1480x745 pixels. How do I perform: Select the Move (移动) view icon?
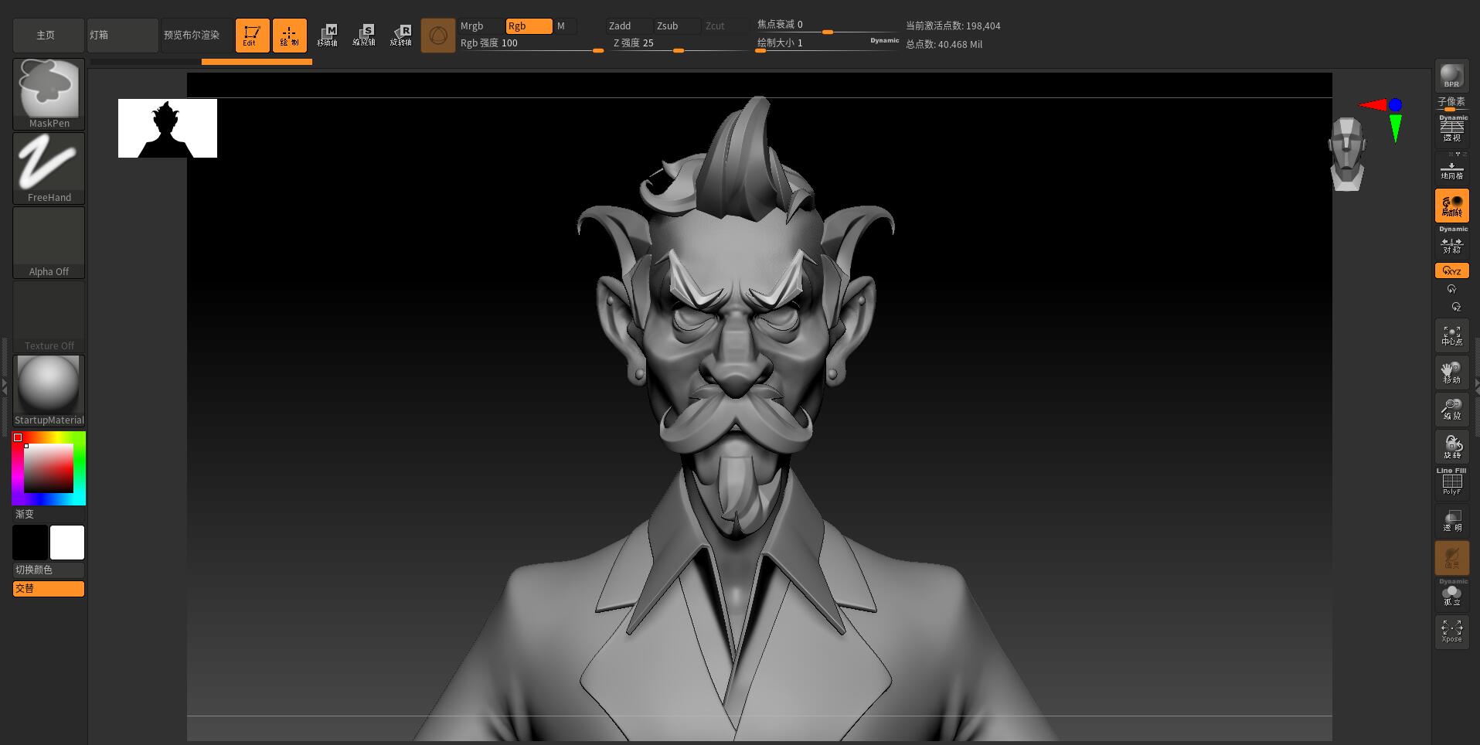[x=1451, y=372]
